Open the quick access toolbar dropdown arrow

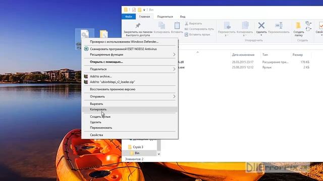click(144, 10)
